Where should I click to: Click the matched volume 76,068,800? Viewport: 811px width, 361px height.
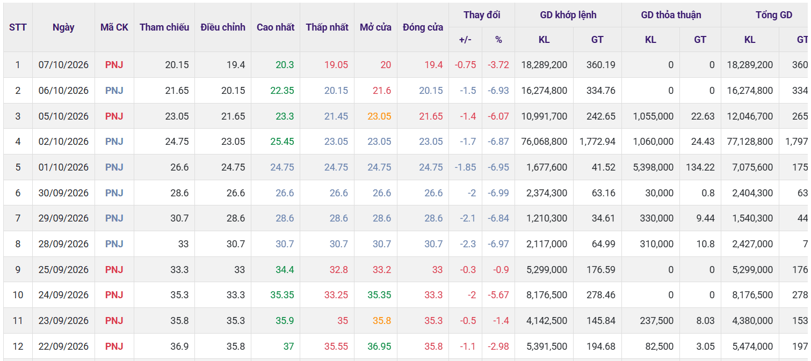(x=544, y=142)
